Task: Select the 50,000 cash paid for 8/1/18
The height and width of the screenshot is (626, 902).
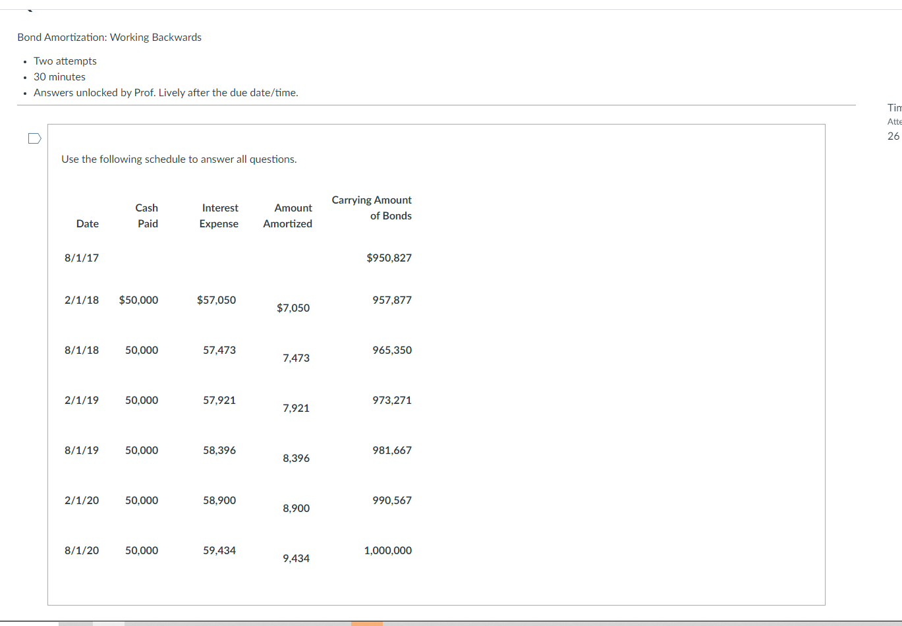Action: click(x=142, y=351)
